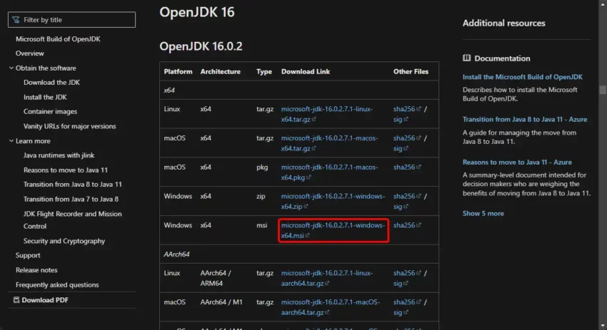Open sha256 for macOS x64 tar.gz
The height and width of the screenshot is (330, 607).
407,138
